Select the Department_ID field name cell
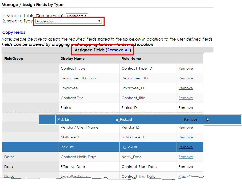 click(x=148, y=78)
